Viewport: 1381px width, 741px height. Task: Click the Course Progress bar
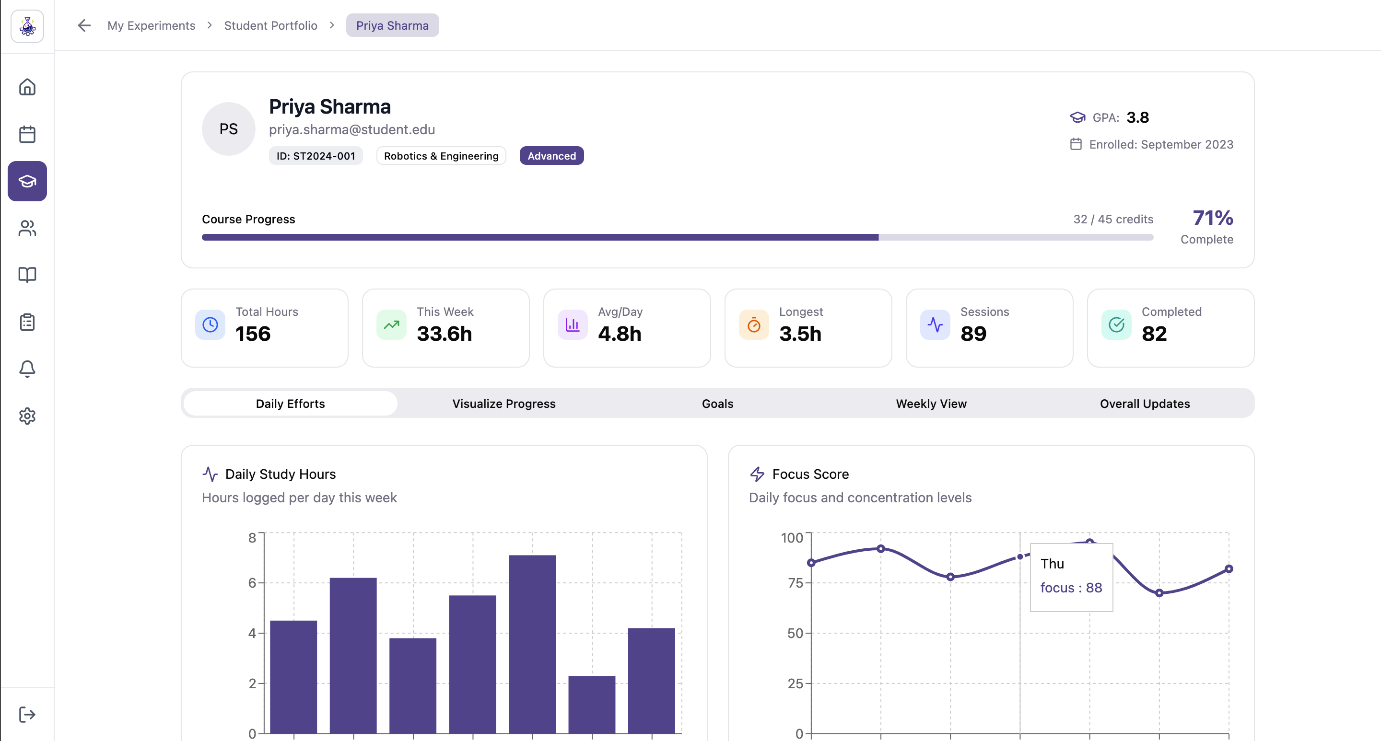tap(677, 237)
